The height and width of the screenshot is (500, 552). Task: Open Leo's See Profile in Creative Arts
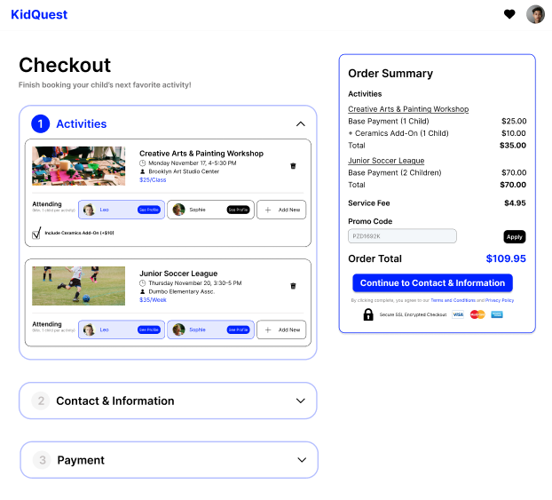(149, 210)
